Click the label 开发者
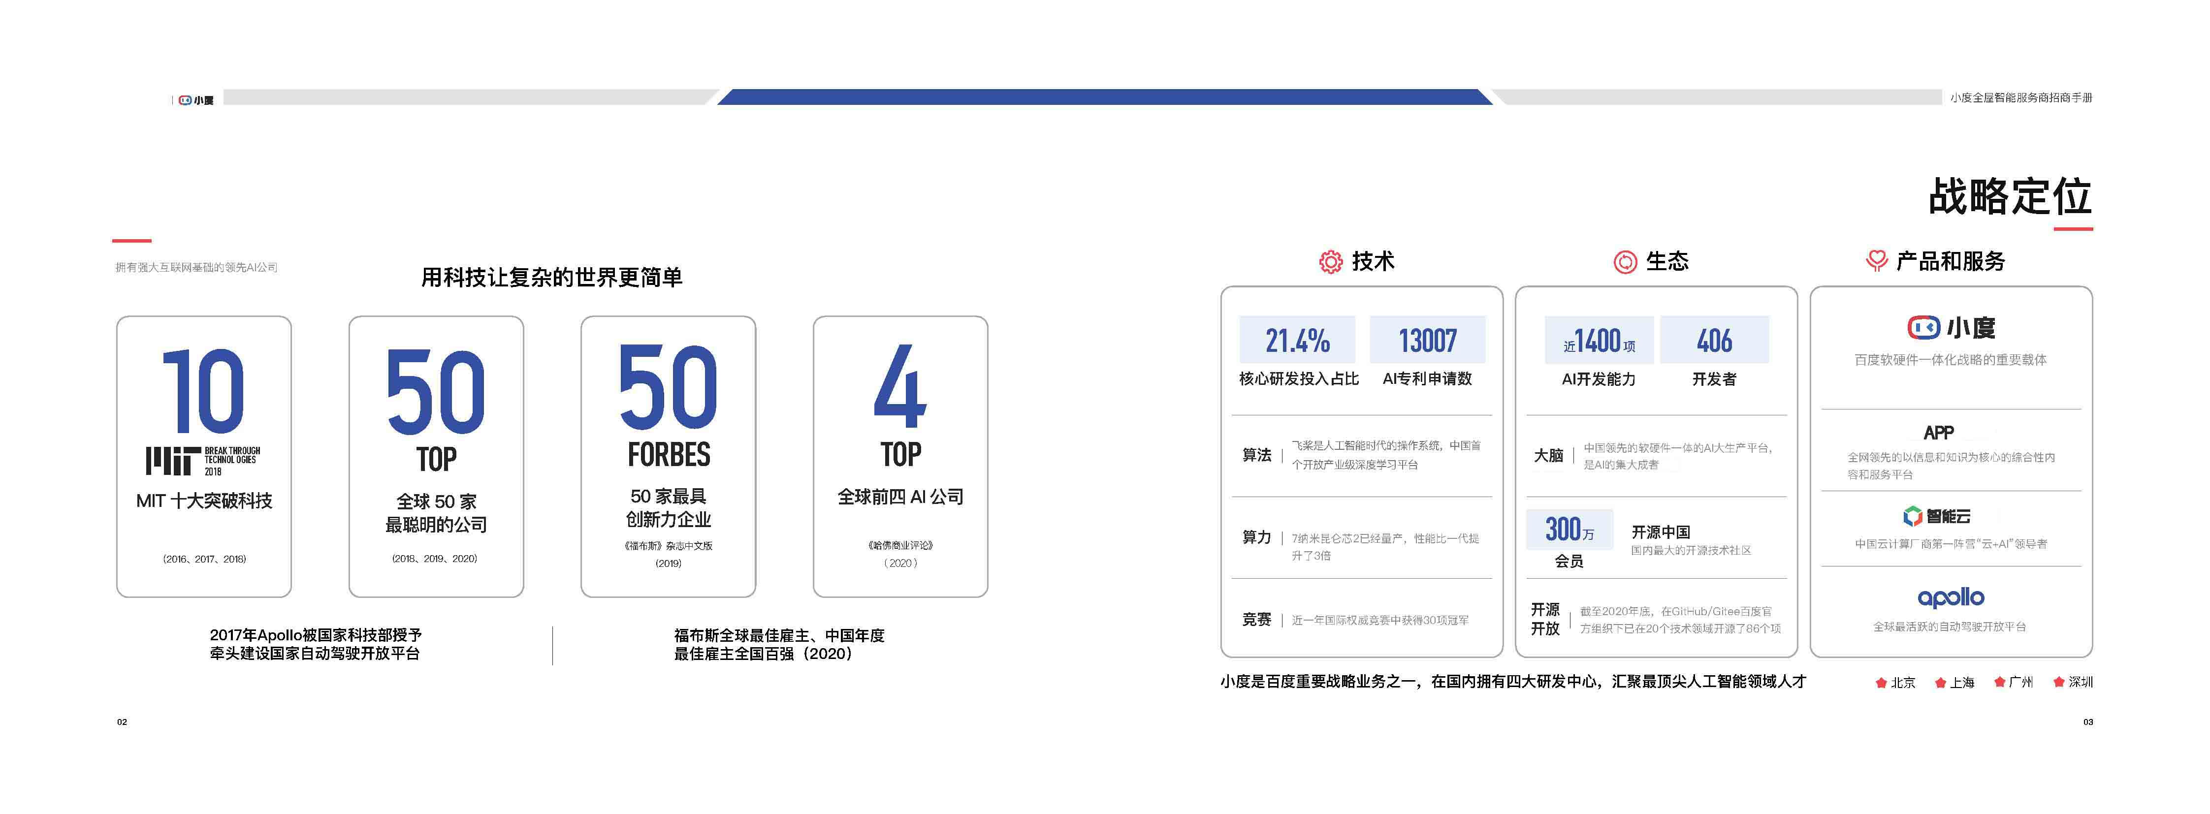The height and width of the screenshot is (814, 2210). pyautogui.click(x=1714, y=379)
